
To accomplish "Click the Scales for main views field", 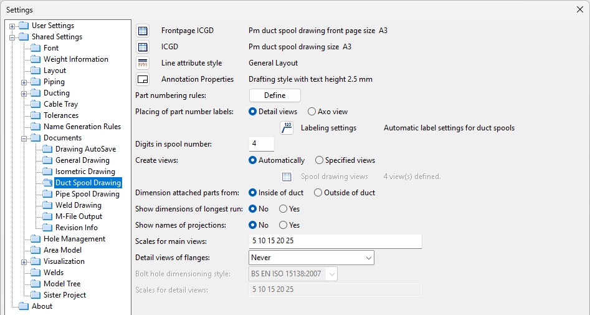I will pos(335,241).
